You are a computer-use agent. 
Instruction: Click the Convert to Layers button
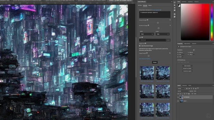[x=187, y=71]
